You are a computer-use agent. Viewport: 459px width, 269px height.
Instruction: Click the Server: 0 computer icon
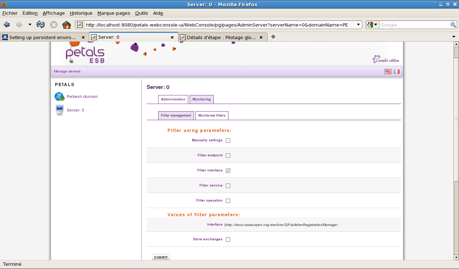click(60, 110)
